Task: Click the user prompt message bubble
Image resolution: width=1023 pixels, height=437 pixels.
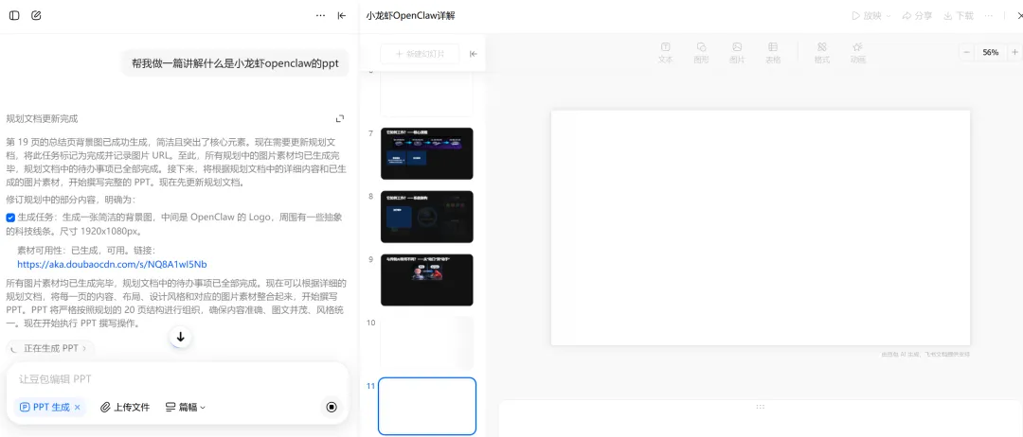Action: pos(235,63)
